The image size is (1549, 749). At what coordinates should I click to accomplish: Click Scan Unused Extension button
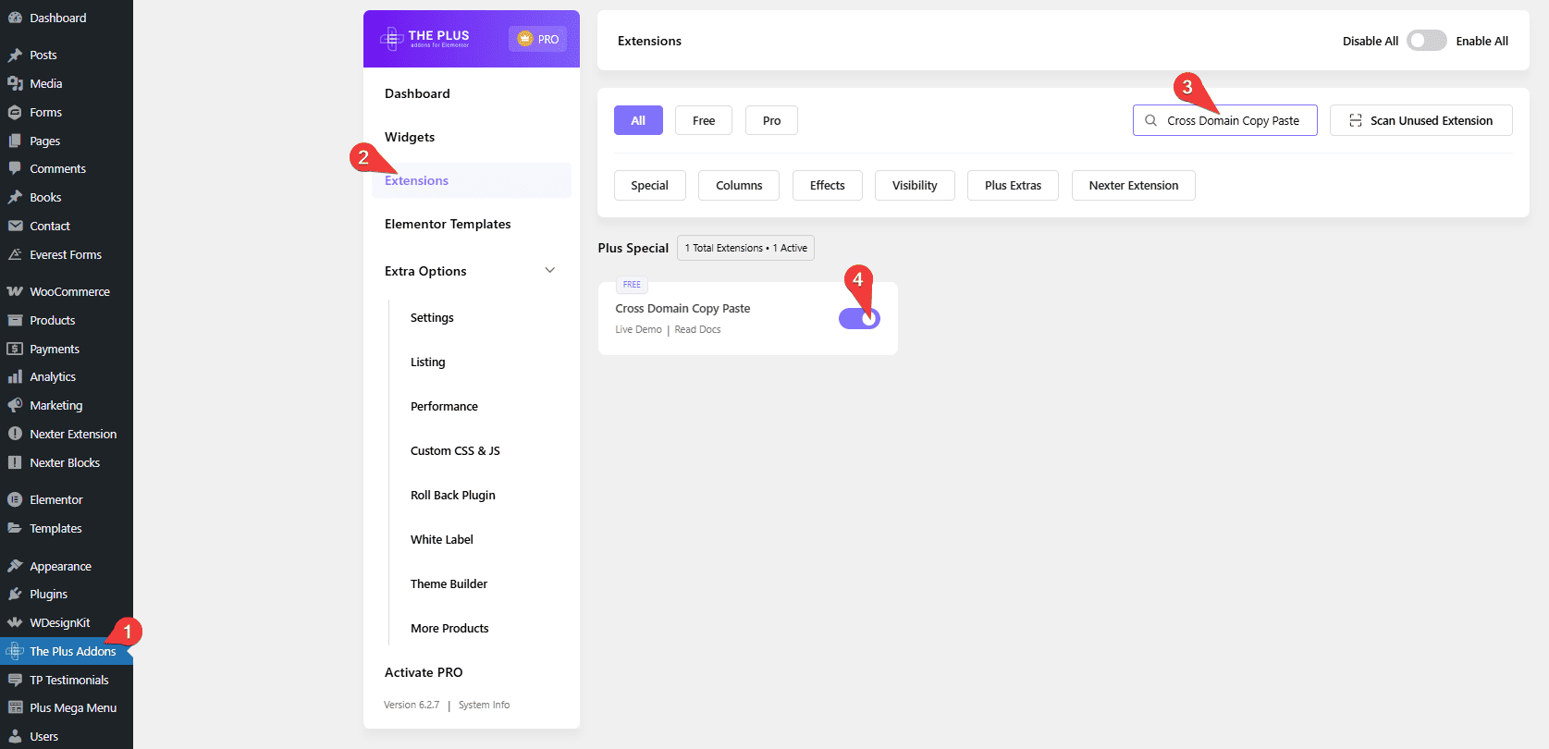(x=1420, y=120)
